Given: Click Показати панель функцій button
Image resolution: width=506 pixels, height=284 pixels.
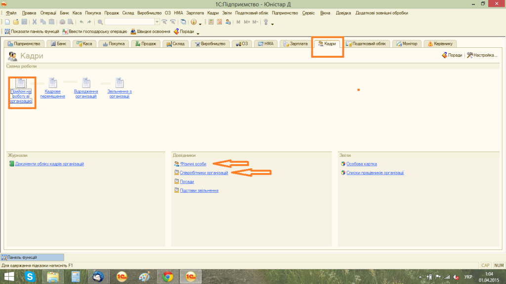Looking at the screenshot, I should 32,32.
